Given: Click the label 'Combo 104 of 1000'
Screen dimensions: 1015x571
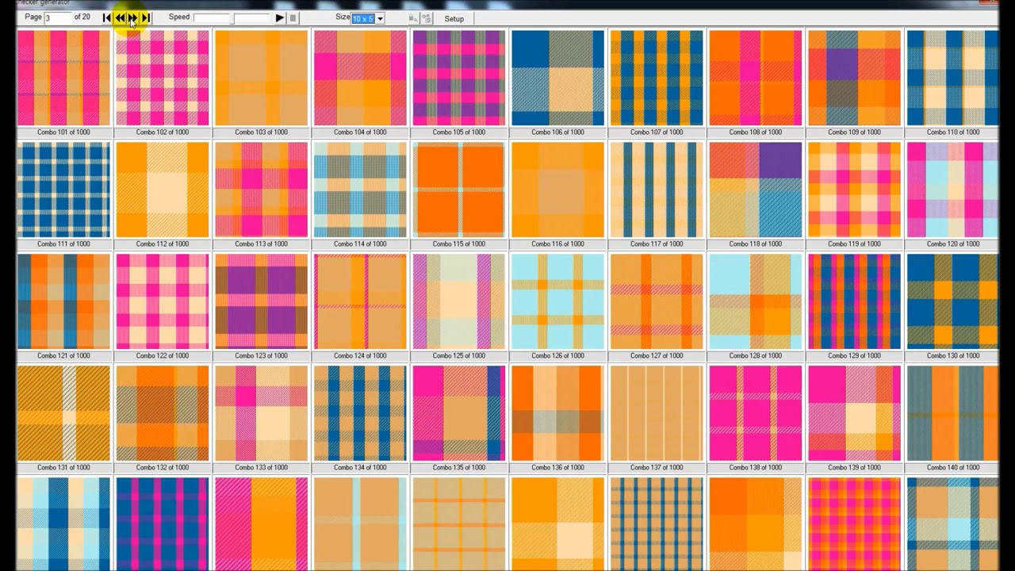Looking at the screenshot, I should coord(360,132).
